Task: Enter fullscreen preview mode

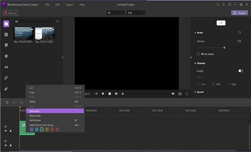Action: point(187,94)
